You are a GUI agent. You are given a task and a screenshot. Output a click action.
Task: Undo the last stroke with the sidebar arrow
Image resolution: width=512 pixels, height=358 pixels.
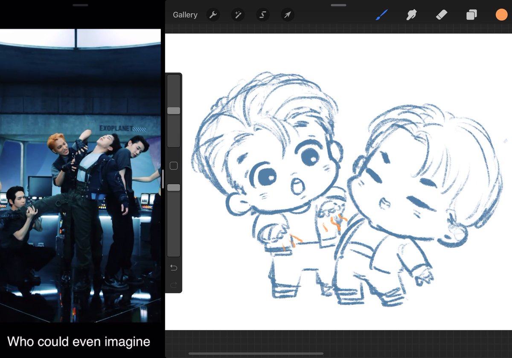click(174, 267)
